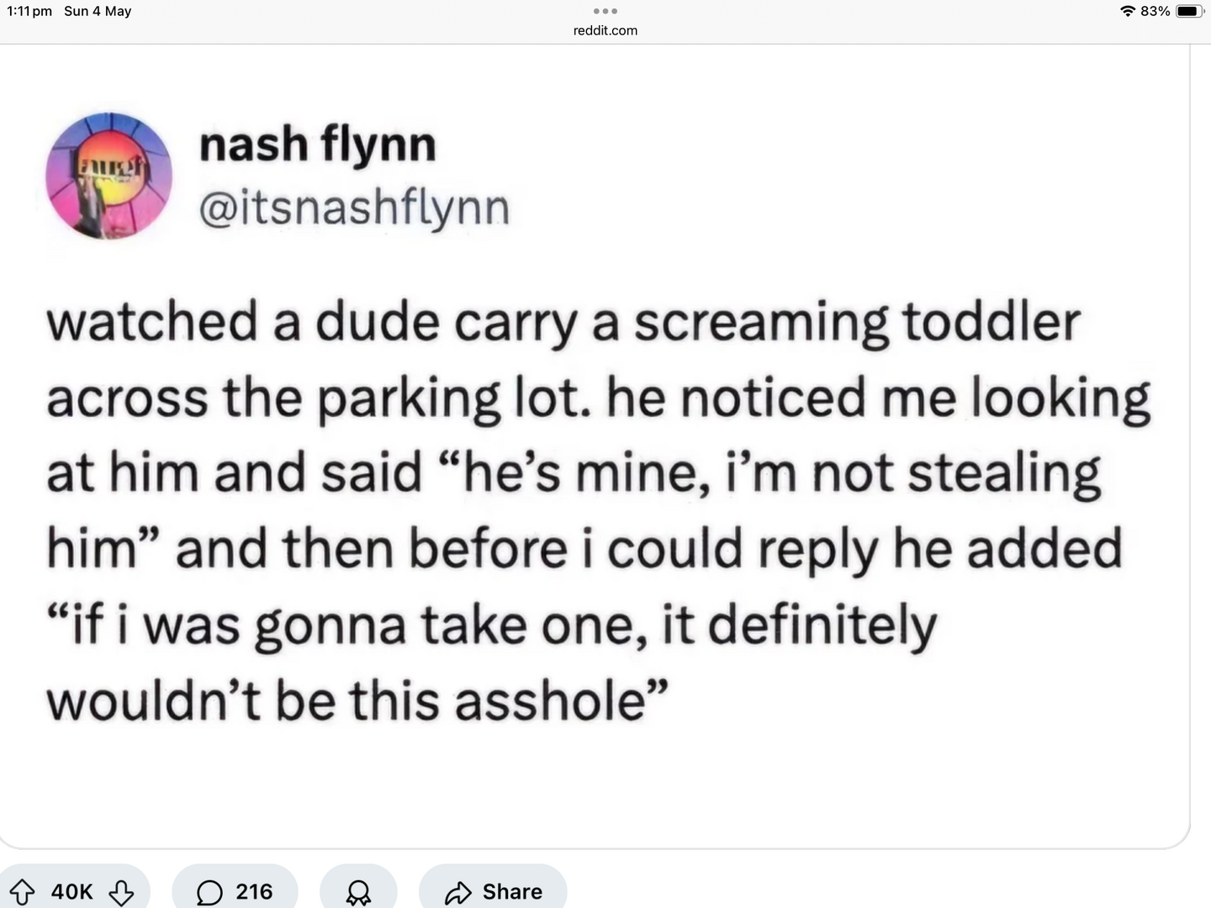Click the 'Sun 4 May' date
Image resolution: width=1211 pixels, height=908 pixels.
point(98,11)
